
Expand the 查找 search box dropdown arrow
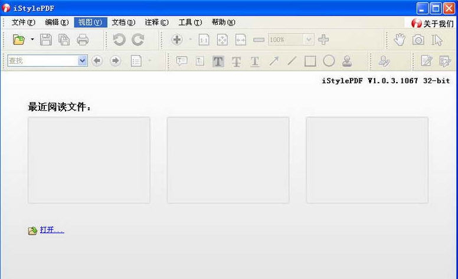coord(83,61)
